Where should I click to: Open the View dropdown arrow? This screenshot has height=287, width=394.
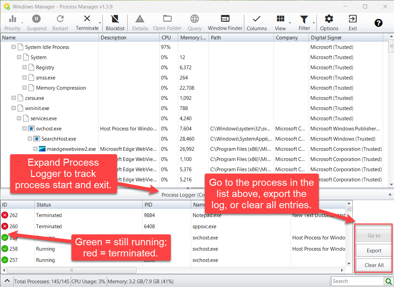click(x=290, y=23)
